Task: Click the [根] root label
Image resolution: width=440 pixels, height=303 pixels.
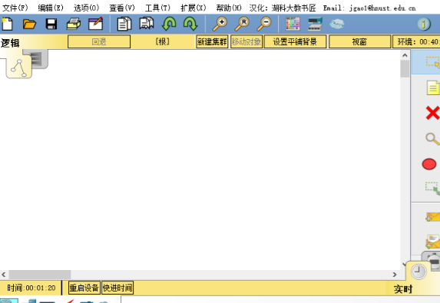Action: point(163,41)
